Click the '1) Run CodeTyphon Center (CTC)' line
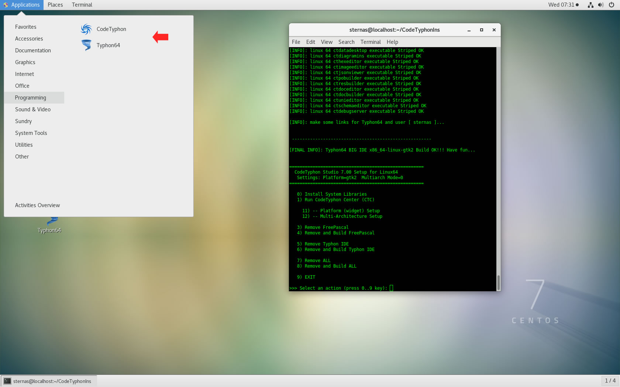 [335, 200]
